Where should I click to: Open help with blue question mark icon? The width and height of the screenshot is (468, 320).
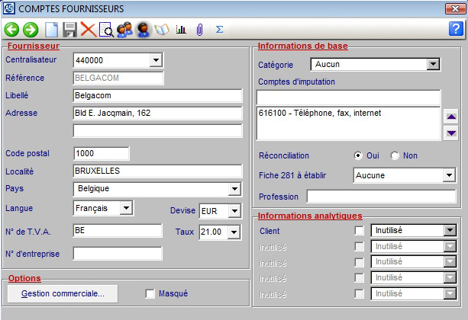(456, 29)
